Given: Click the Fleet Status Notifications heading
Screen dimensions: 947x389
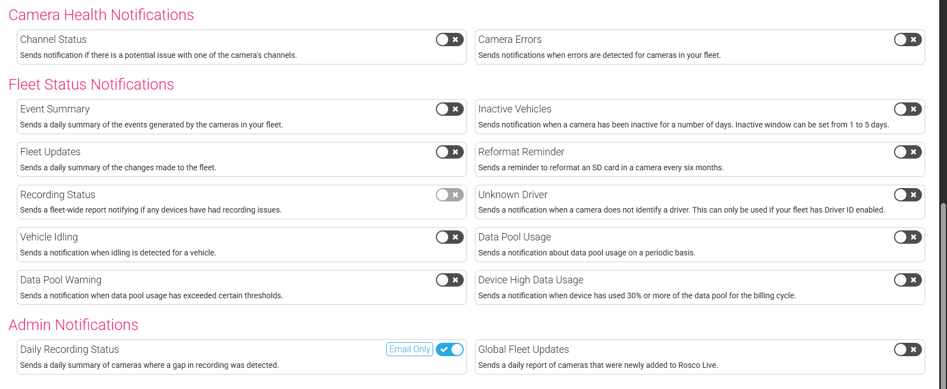Looking at the screenshot, I should (91, 85).
